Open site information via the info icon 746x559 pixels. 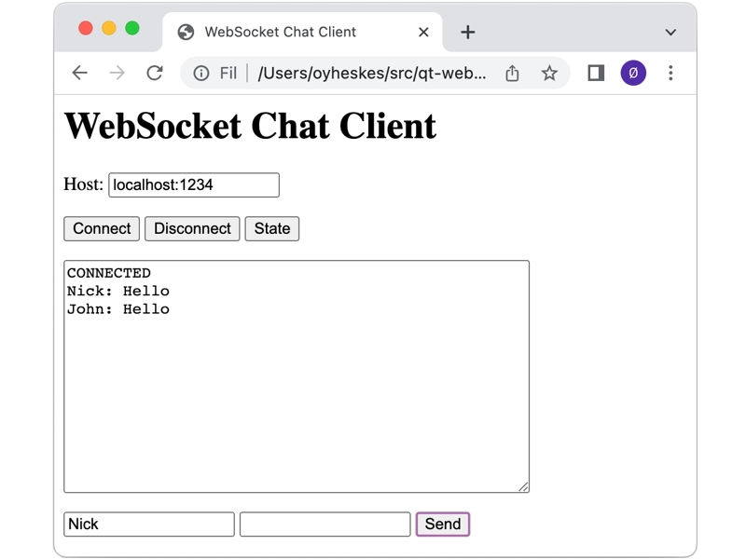tap(203, 72)
